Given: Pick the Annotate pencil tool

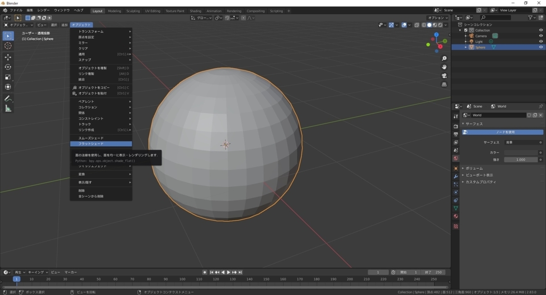Looking at the screenshot, I should coord(8,99).
